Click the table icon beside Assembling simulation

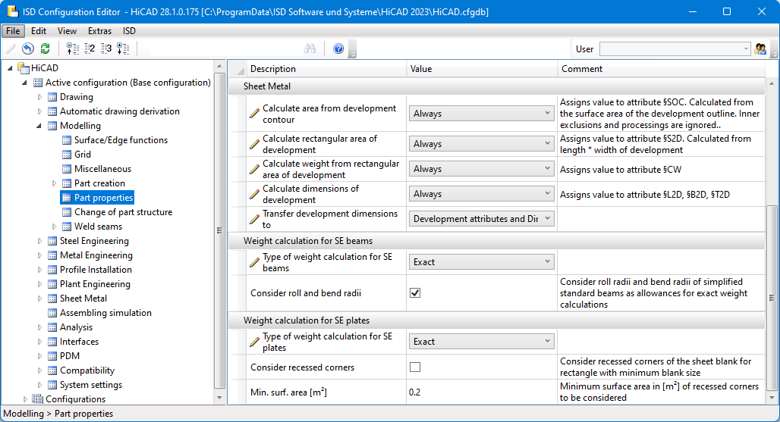[x=52, y=313]
